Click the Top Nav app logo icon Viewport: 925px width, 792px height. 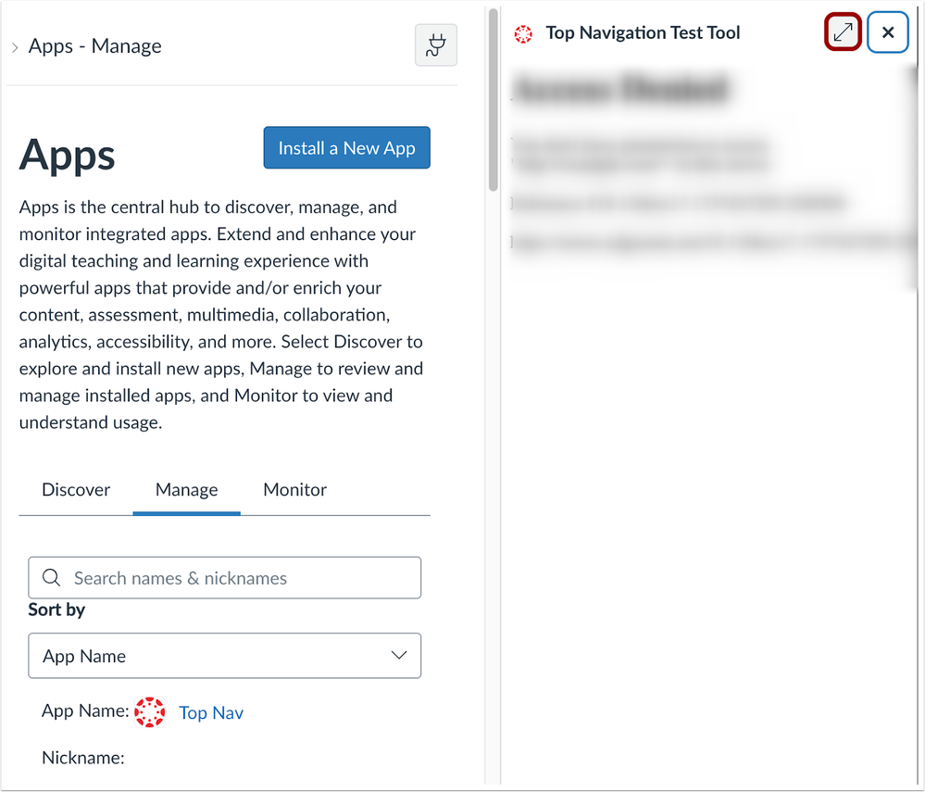150,712
